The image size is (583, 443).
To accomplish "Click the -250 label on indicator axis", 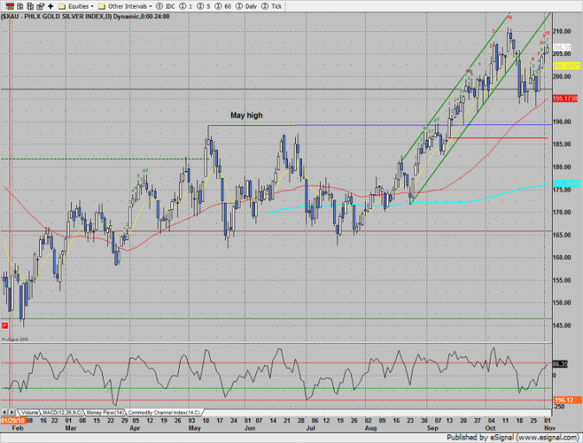I will point(559,407).
